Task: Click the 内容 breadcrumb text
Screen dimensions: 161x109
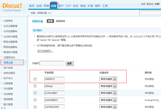Action: coord(33,13)
